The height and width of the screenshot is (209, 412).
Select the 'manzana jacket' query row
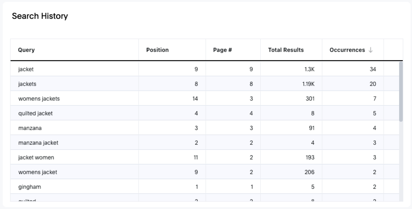(x=38, y=143)
